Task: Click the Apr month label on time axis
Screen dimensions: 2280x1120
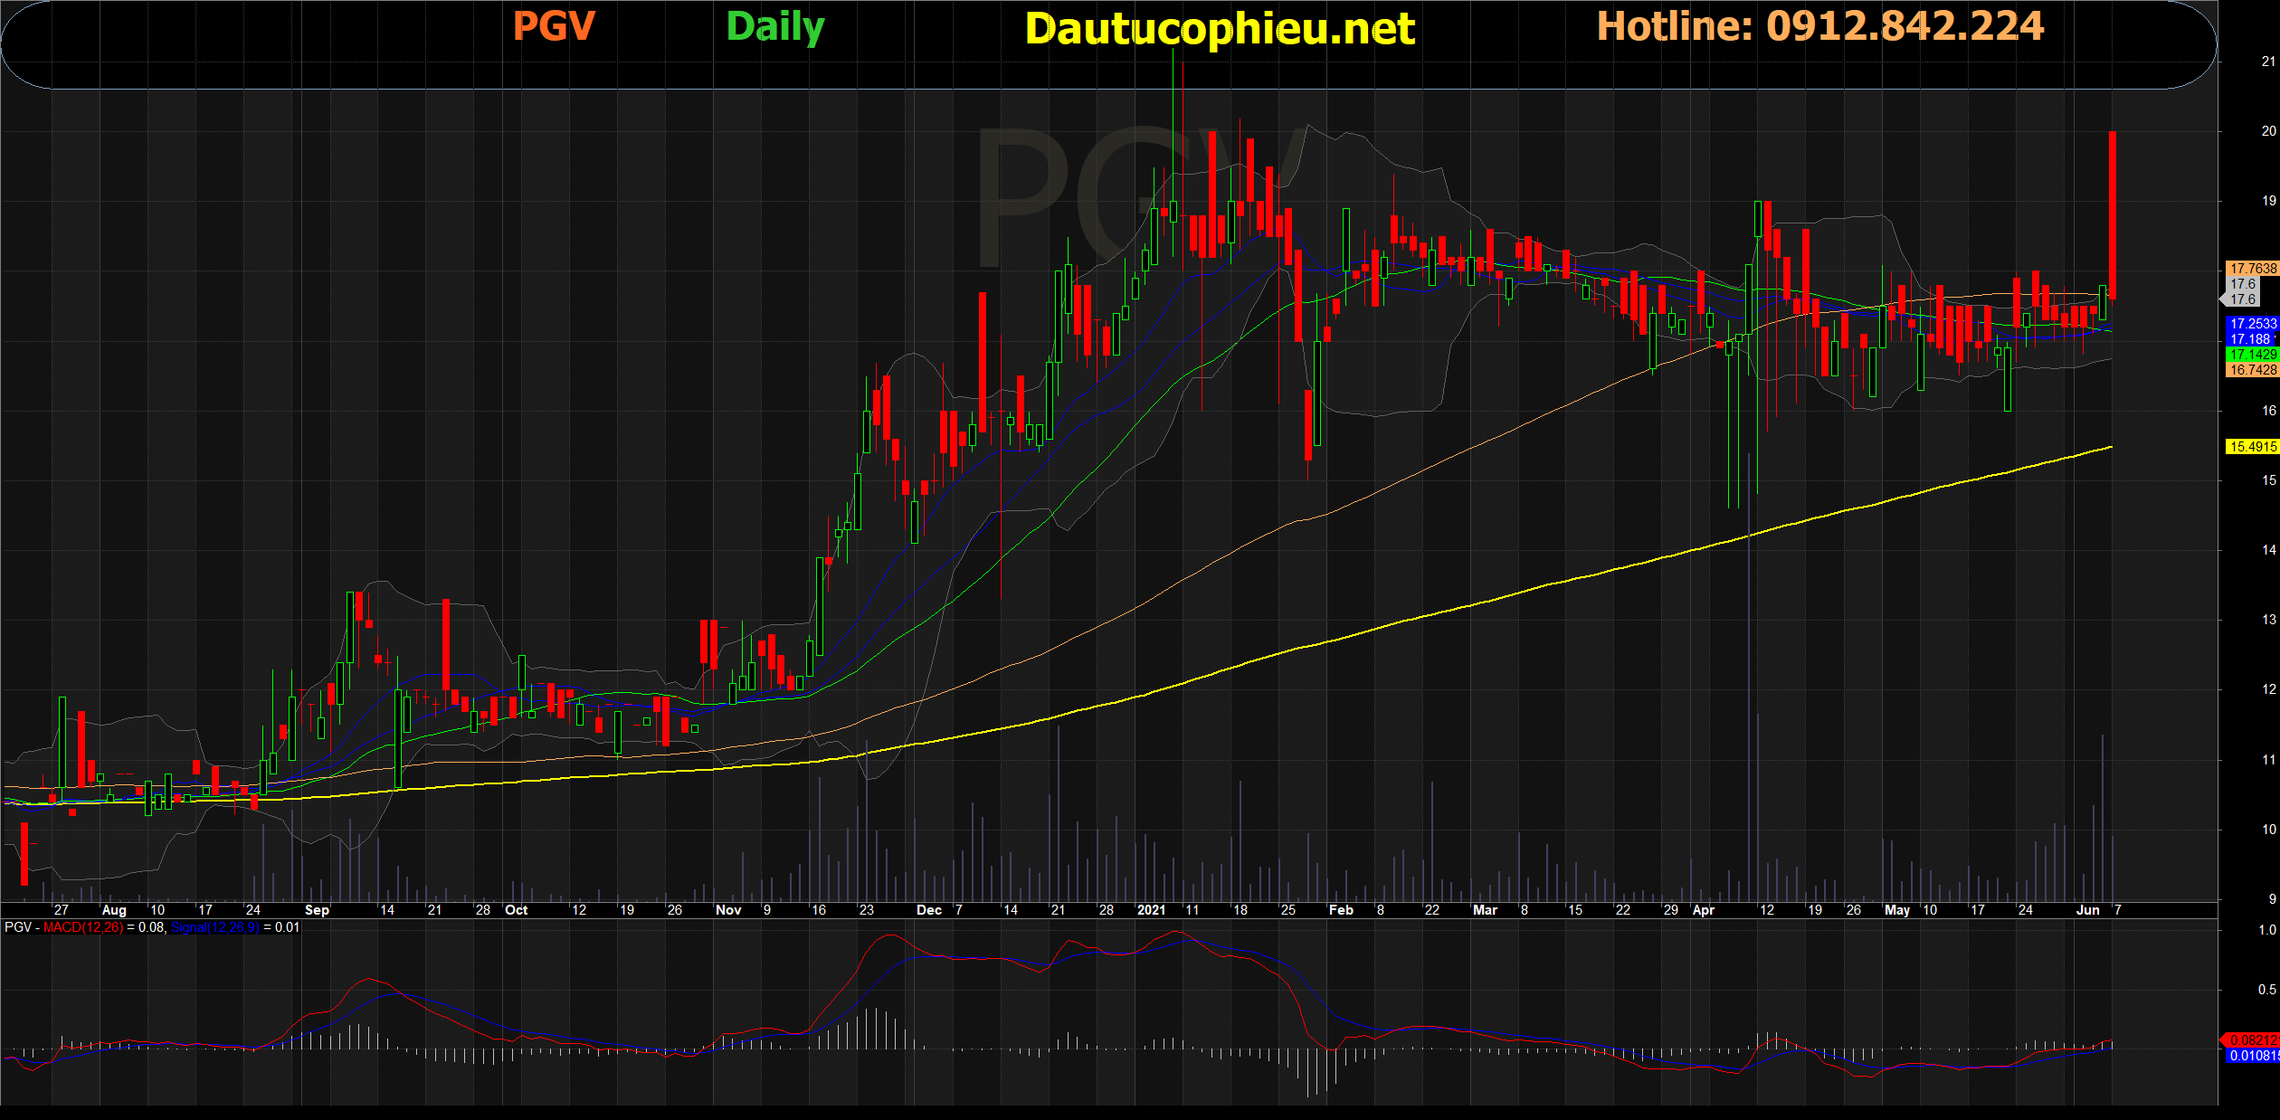Action: (x=1703, y=910)
